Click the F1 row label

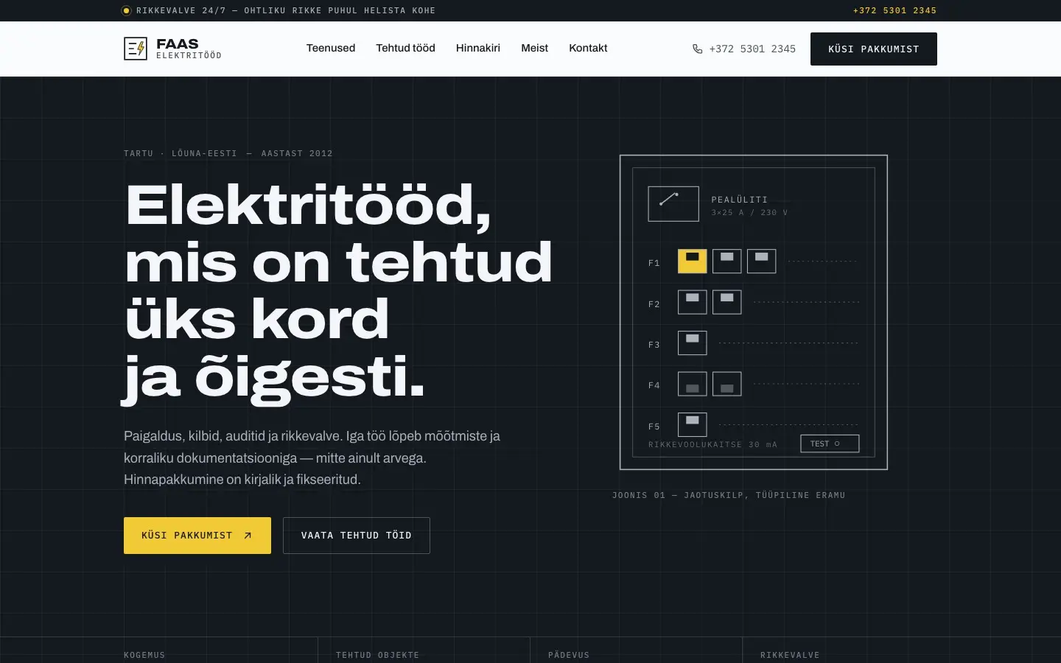pyautogui.click(x=654, y=263)
